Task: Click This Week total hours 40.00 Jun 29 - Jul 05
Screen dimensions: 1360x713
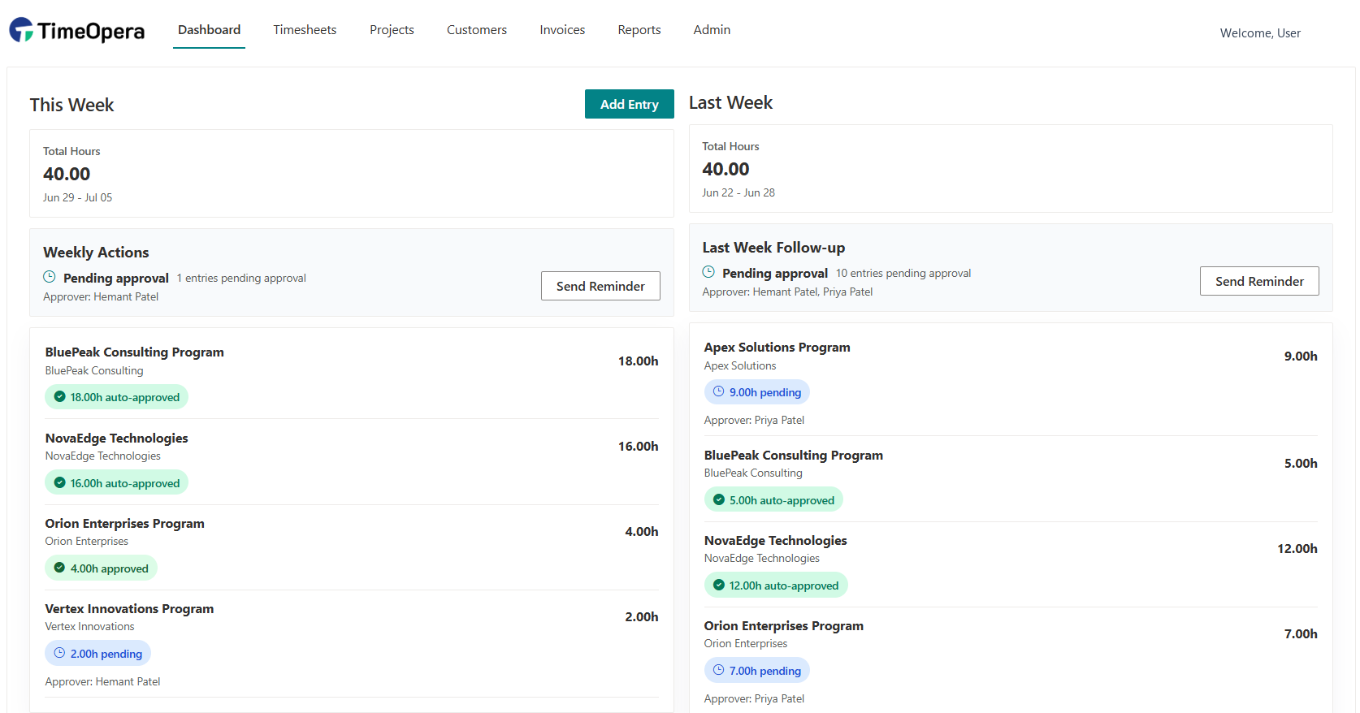Action: [352, 173]
